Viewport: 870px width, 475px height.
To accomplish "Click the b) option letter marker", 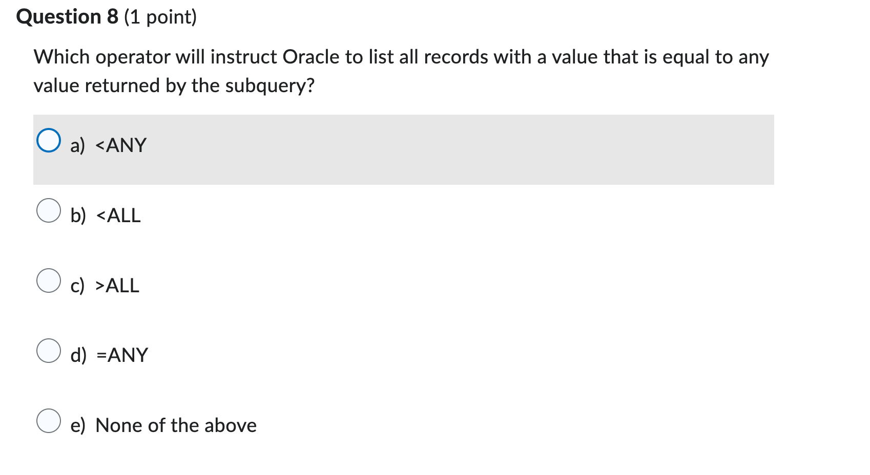I will pos(78,215).
